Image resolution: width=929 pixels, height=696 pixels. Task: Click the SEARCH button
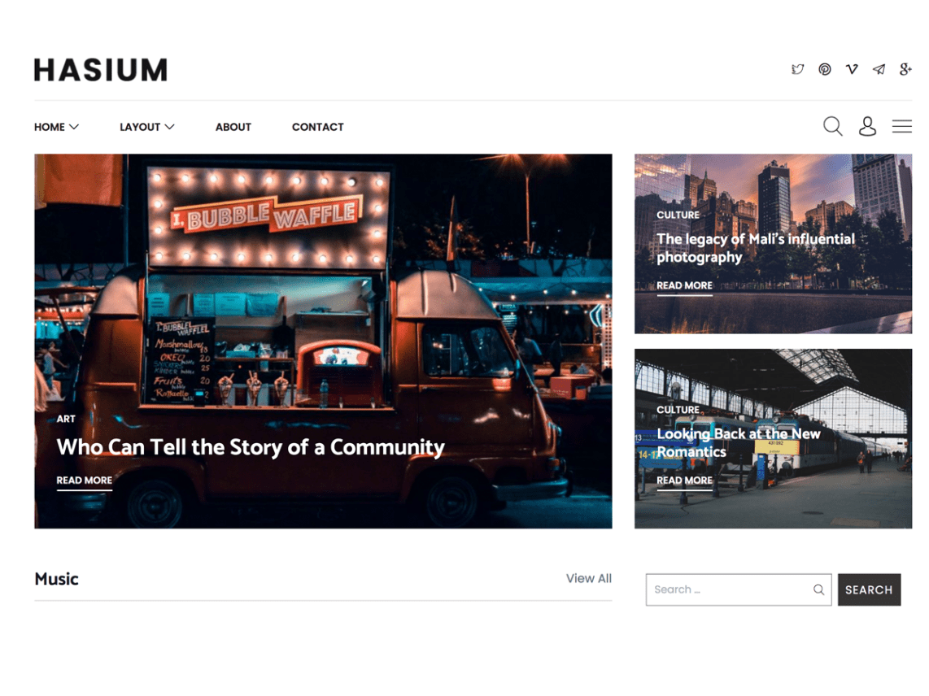[x=869, y=589]
